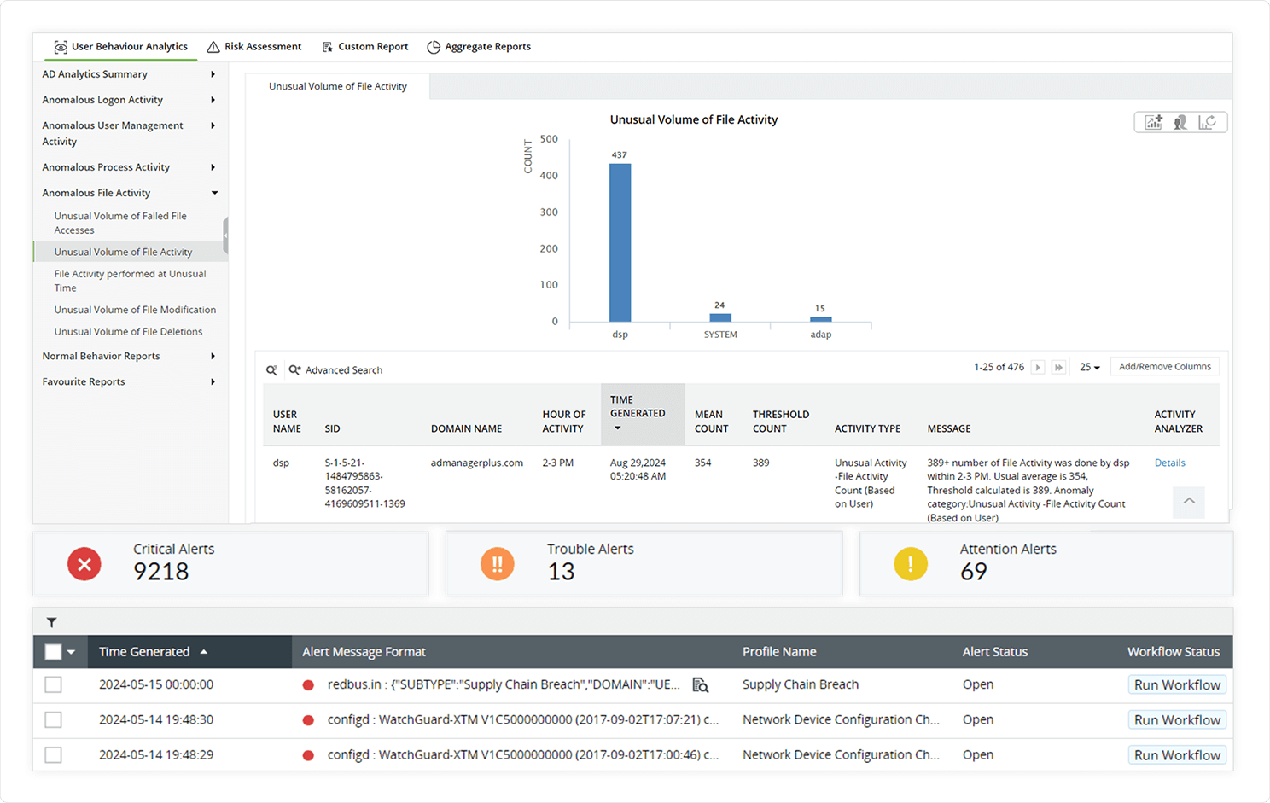This screenshot has width=1270, height=803.
Task: Open the Aggregate Reports tab
Action: click(x=479, y=47)
